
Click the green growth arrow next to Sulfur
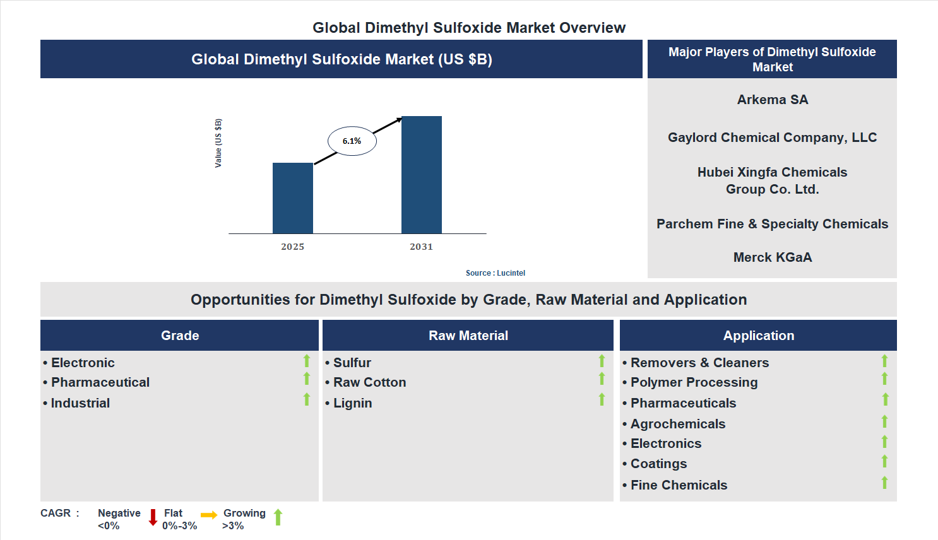coord(602,360)
